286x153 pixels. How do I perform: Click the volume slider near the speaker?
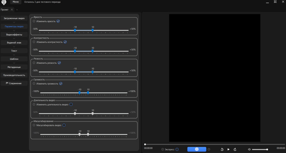(260, 149)
